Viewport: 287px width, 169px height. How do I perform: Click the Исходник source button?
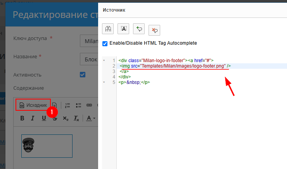click(x=33, y=105)
